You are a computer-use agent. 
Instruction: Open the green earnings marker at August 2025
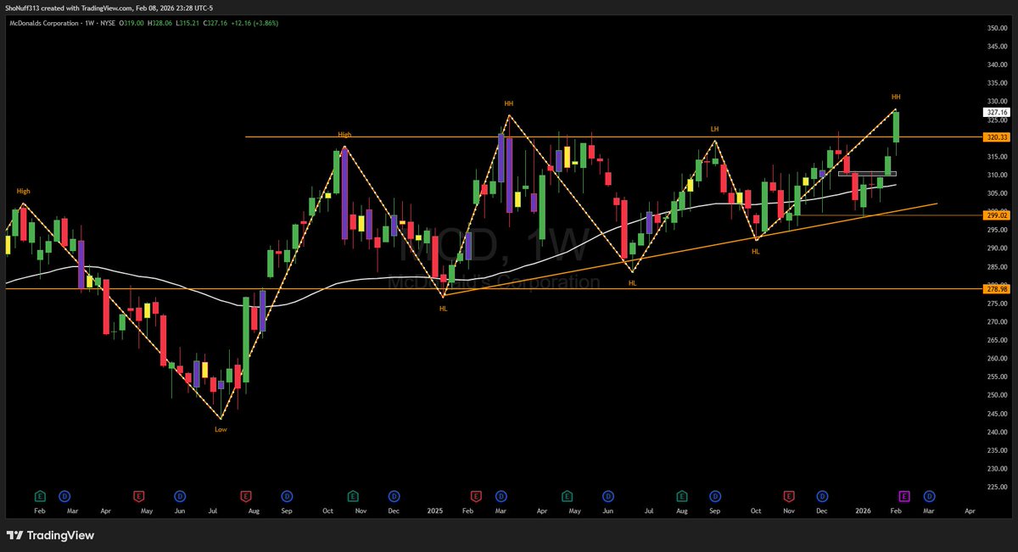point(681,494)
